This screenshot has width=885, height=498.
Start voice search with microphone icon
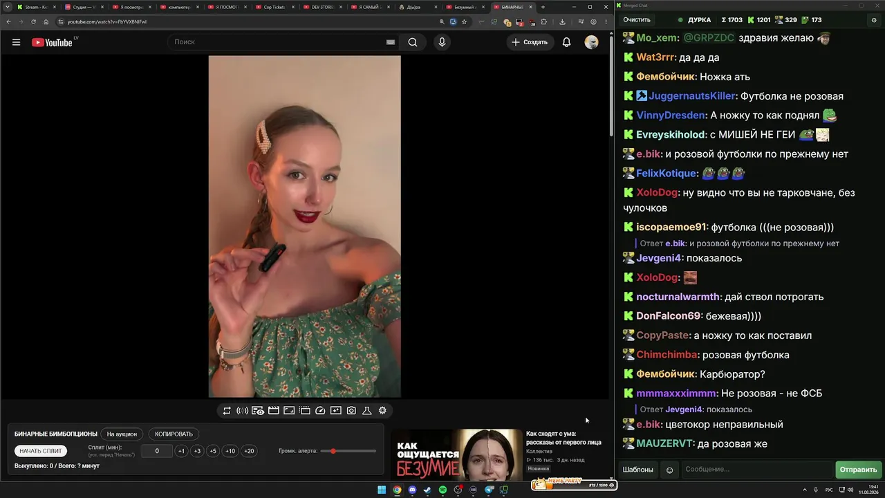442,42
